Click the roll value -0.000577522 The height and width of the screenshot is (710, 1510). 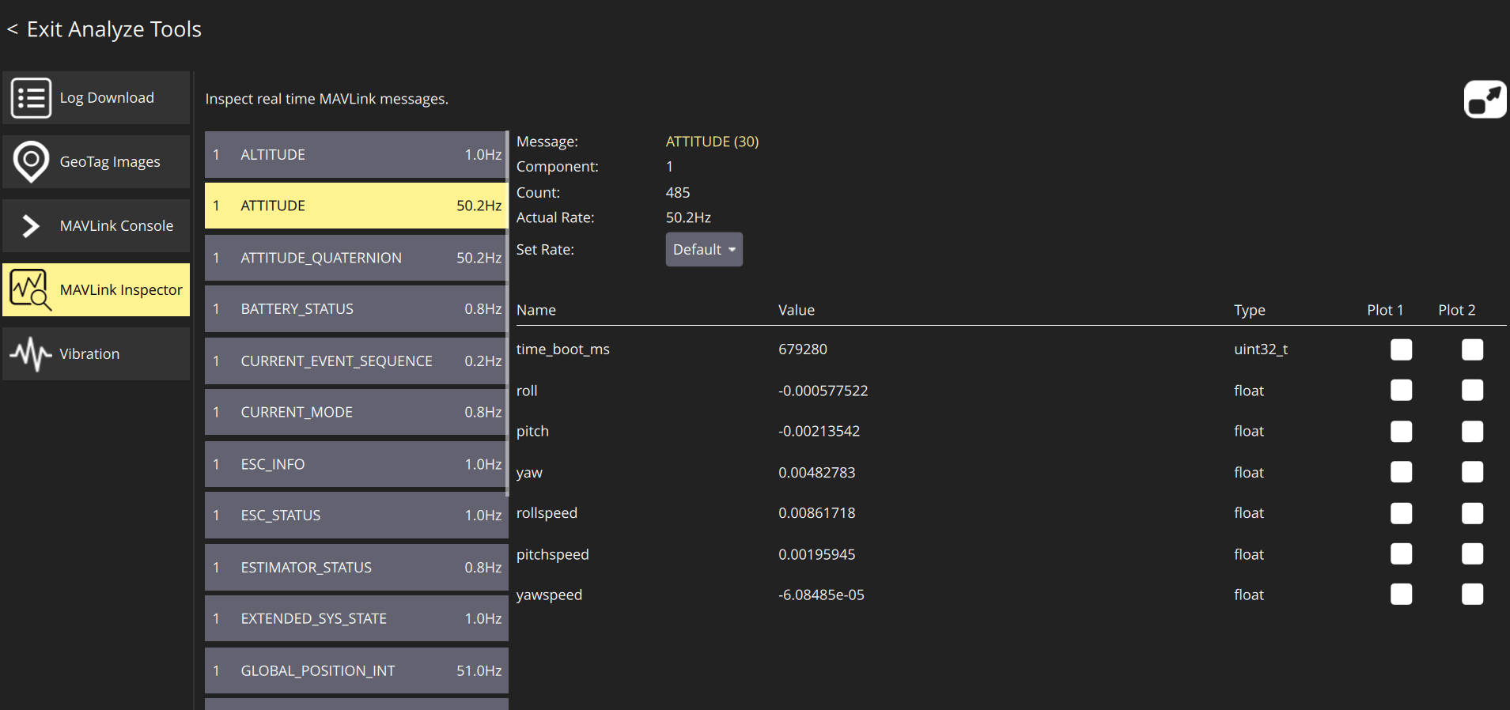click(823, 391)
